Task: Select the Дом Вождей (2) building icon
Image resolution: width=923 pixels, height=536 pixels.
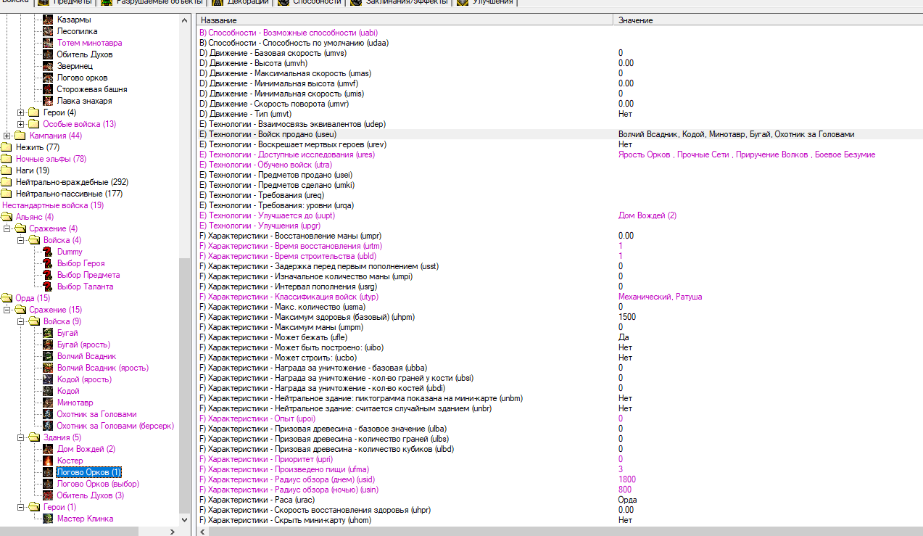Action: pos(48,449)
